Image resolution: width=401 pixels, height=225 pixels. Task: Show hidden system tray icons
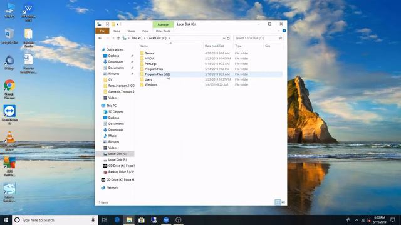[x=357, y=220]
